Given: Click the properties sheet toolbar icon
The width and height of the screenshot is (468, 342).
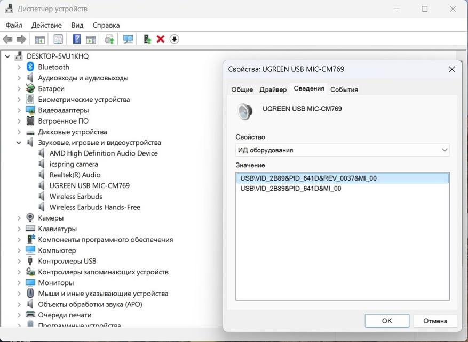Looking at the screenshot, I should click(58, 39).
